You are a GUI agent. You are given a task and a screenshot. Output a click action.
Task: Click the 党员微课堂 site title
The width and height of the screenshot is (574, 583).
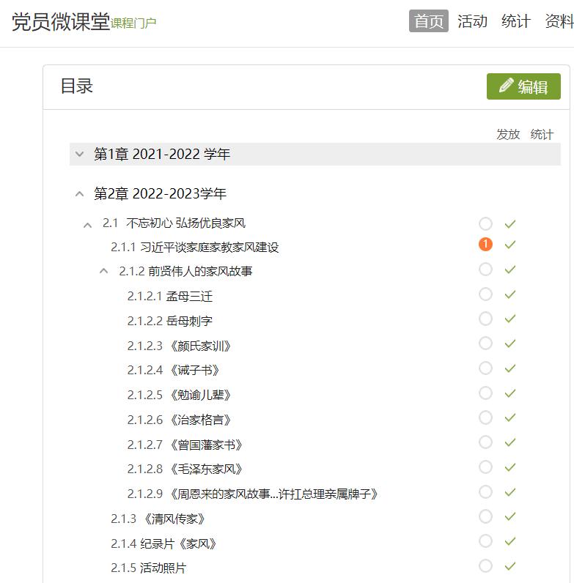[60, 22]
